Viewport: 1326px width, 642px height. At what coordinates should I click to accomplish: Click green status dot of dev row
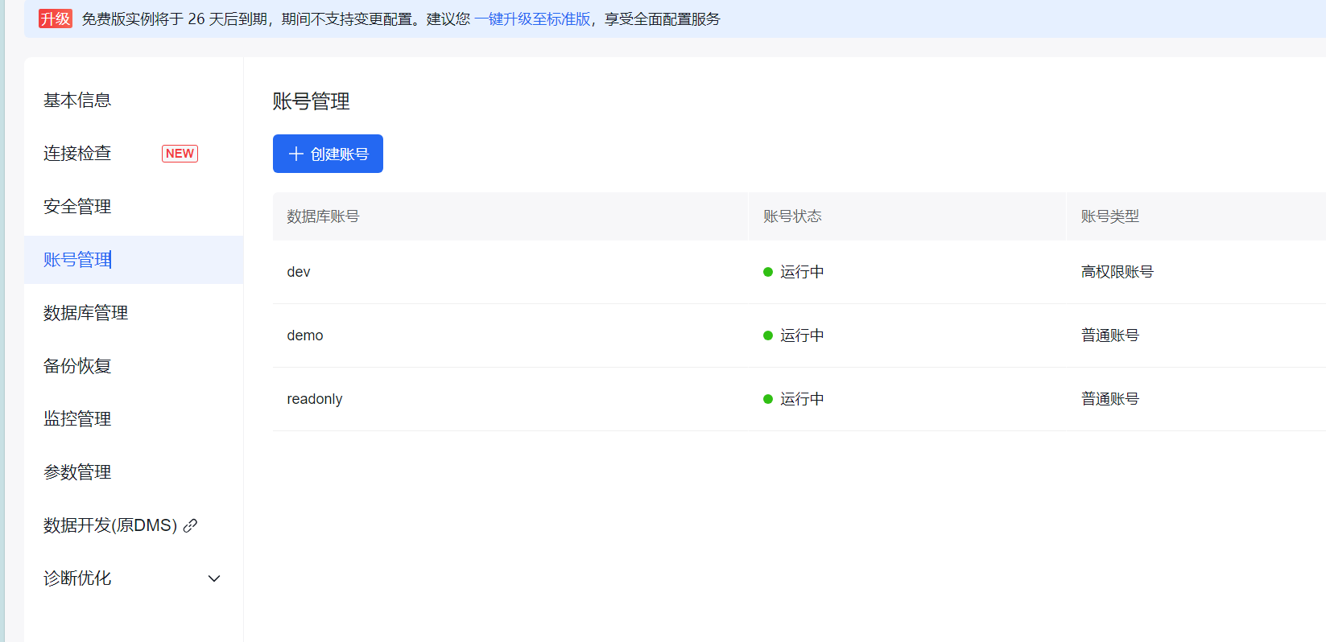pos(768,272)
